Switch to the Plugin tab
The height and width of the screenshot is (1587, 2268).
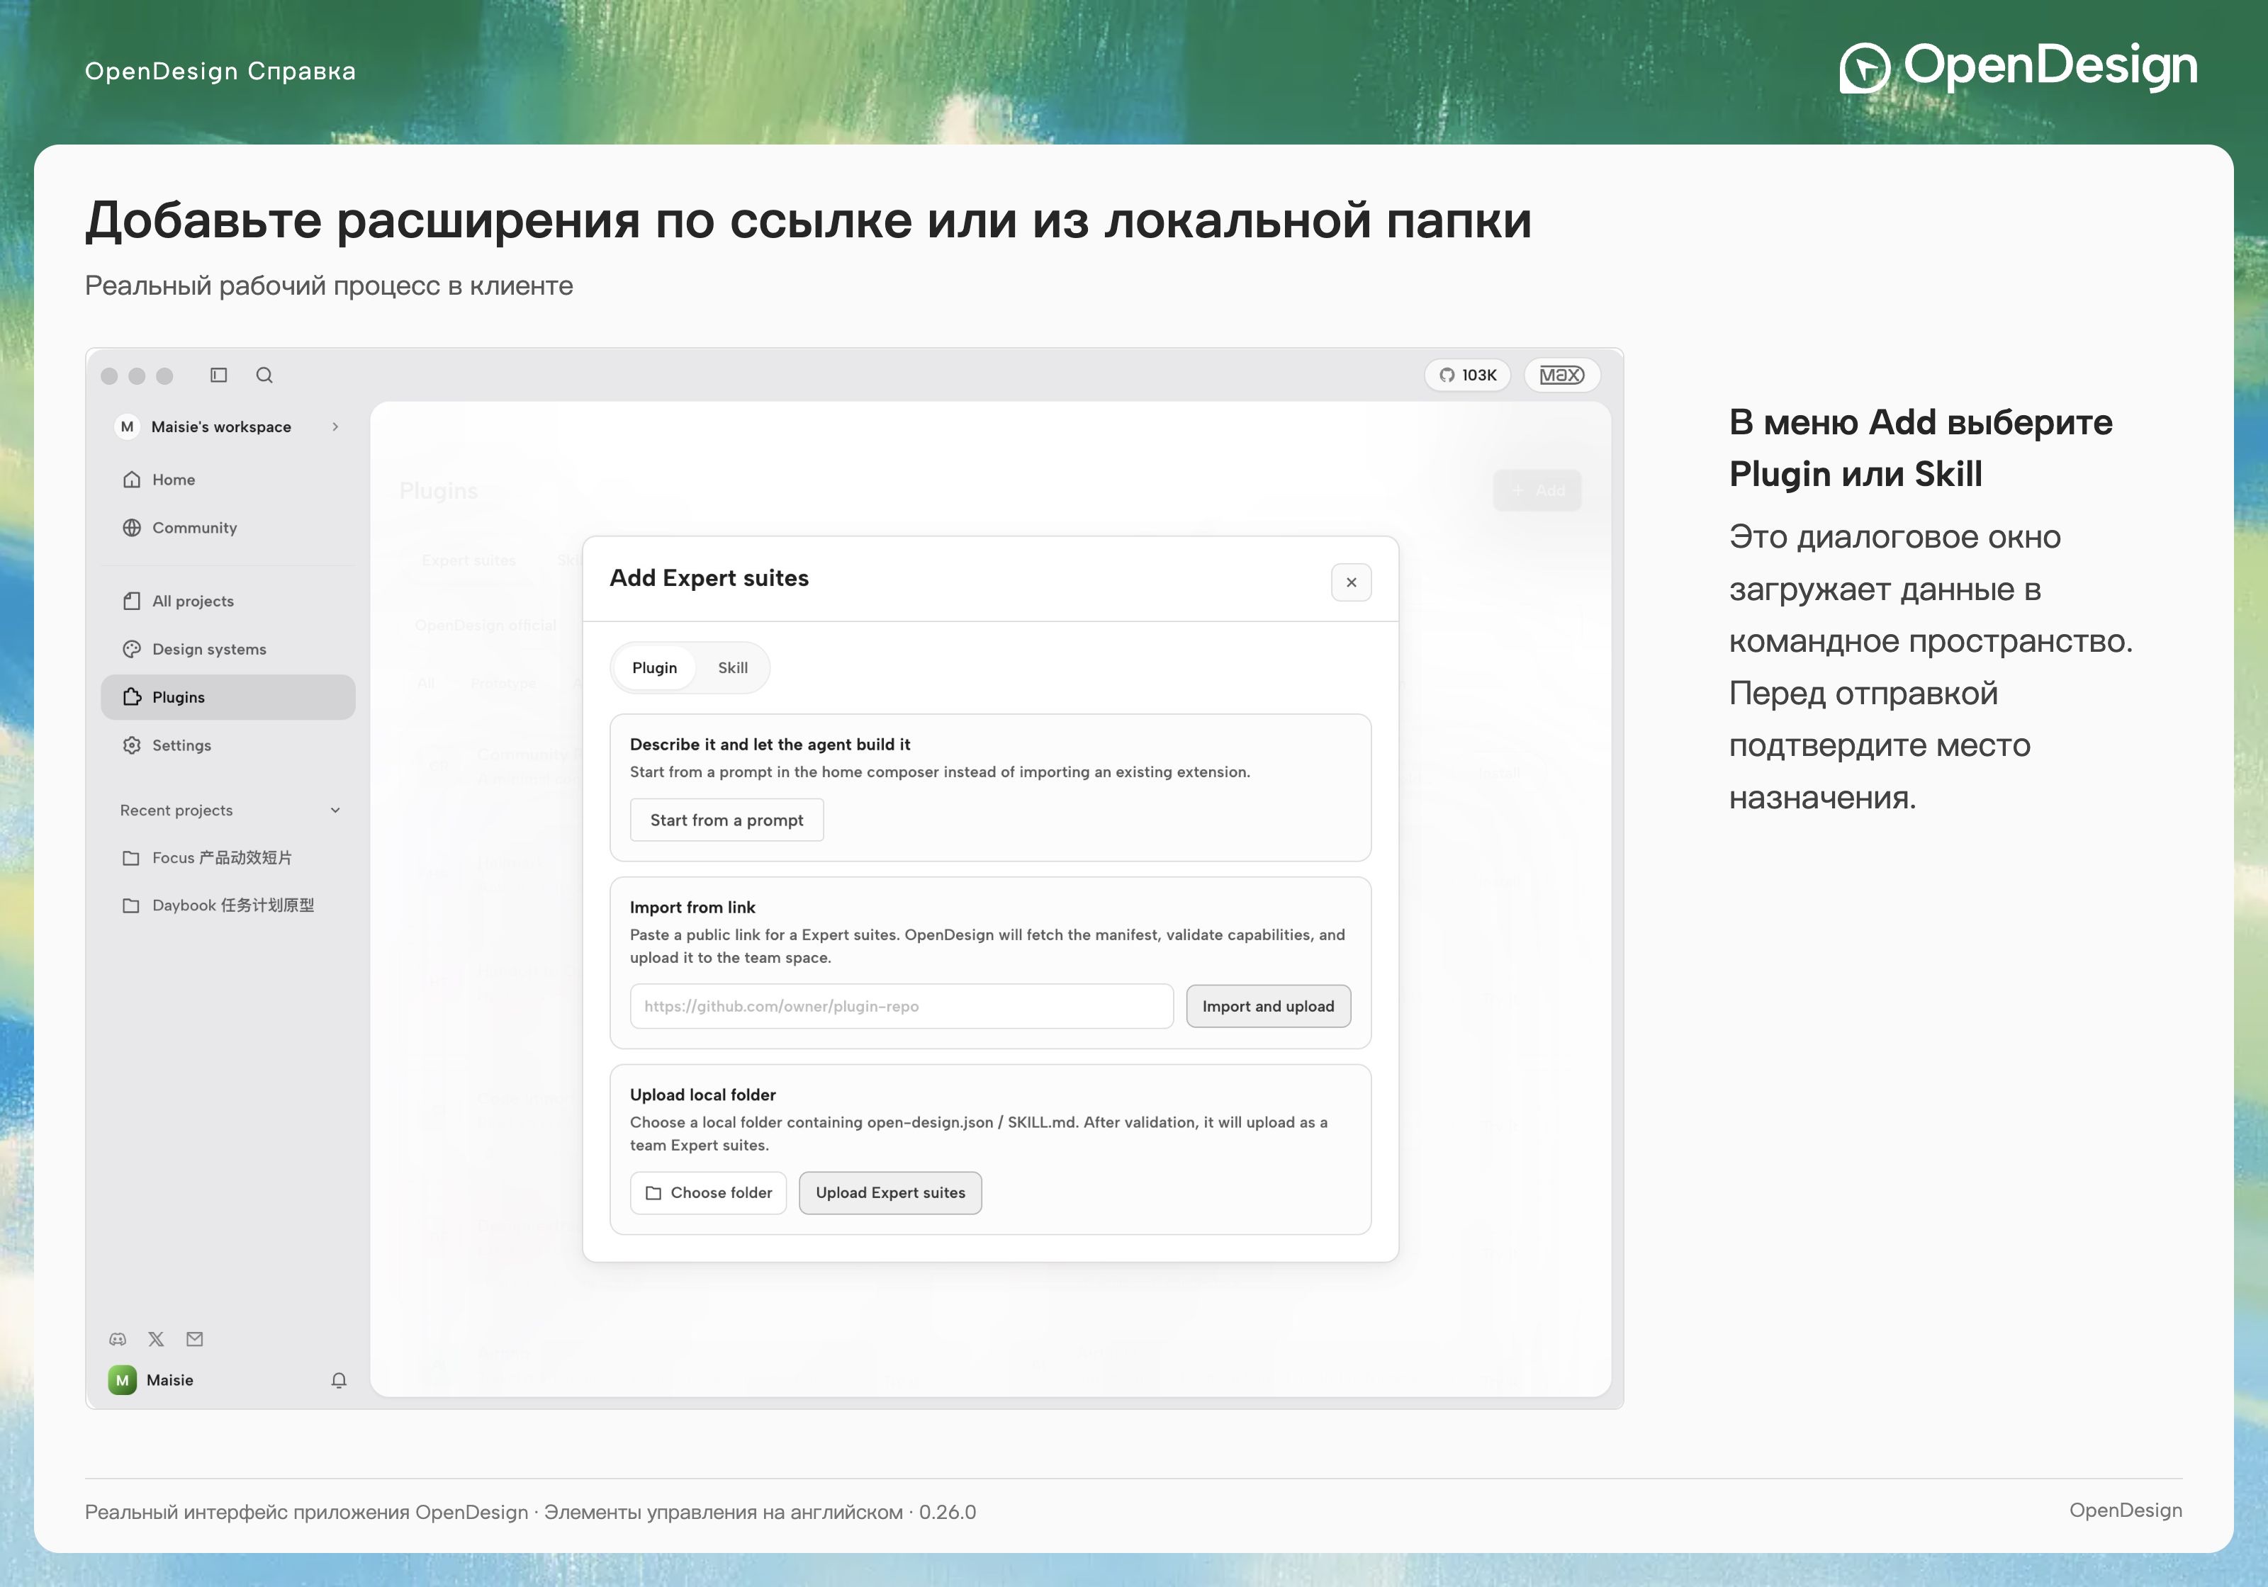pos(655,669)
